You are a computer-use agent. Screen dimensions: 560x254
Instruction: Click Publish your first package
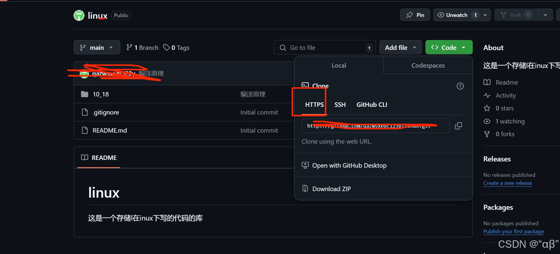513,231
